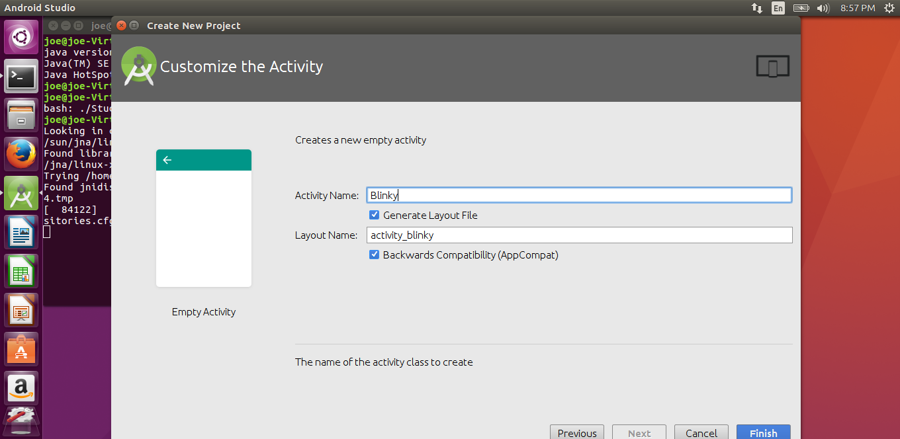This screenshot has width=900, height=439.
Task: Open the session gear menu
Action: pyautogui.click(x=889, y=8)
